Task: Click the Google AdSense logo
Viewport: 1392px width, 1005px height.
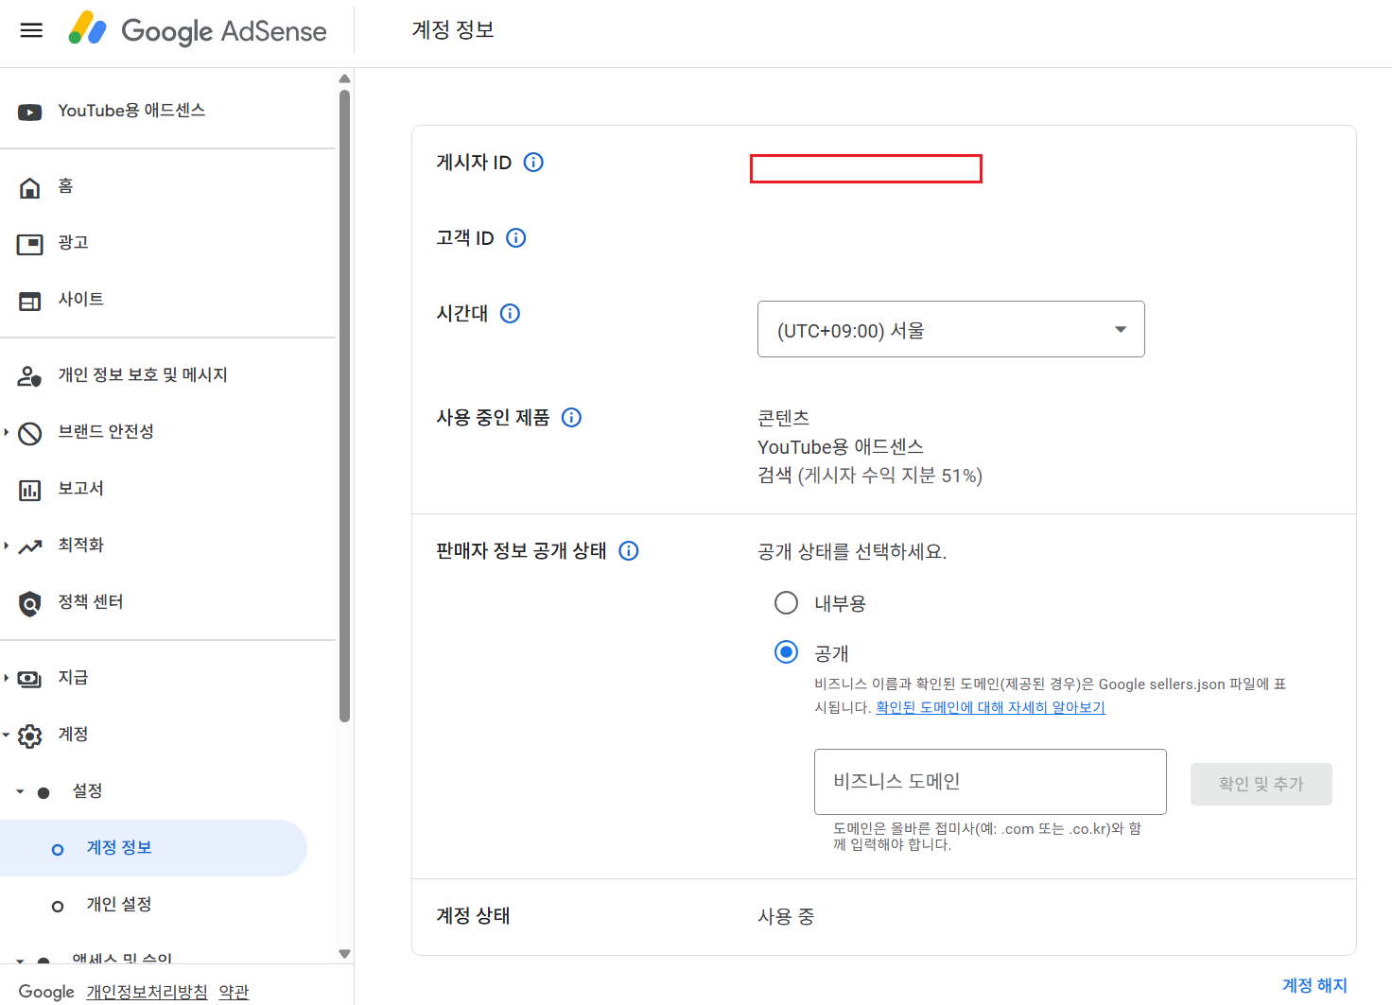Action: click(x=197, y=30)
